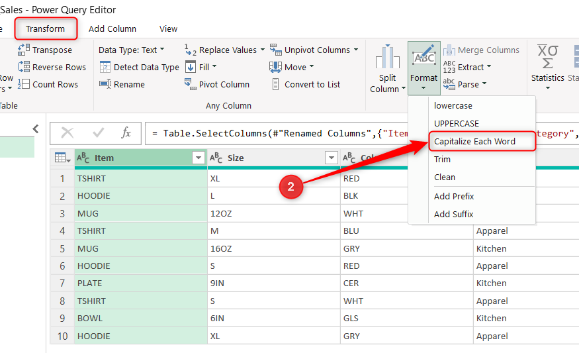Switch to the Add Column tab
Image resolution: width=579 pixels, height=353 pixels.
[112, 28]
